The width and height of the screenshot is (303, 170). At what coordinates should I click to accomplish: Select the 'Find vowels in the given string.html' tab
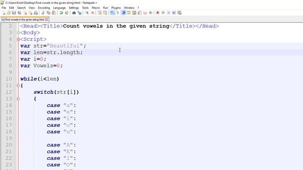(25, 19)
